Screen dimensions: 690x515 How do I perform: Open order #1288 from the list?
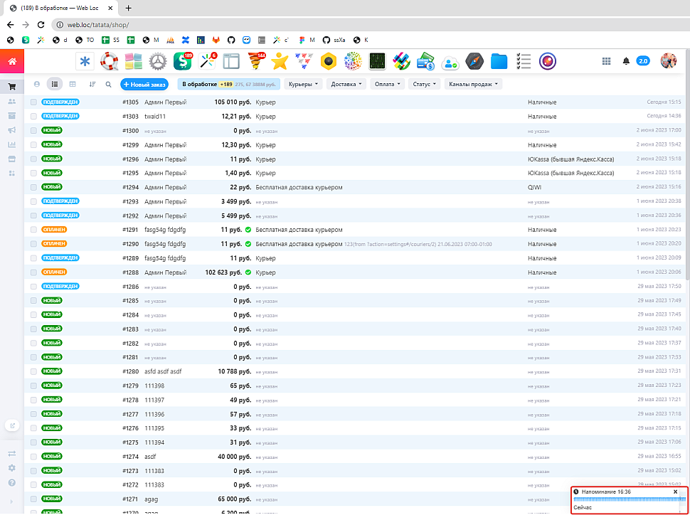130,272
